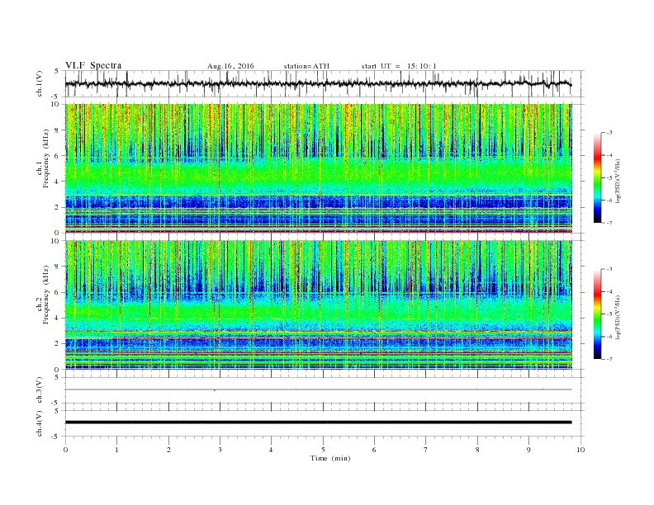Click the "3" tick label on the time axis
Screen dimensions: 654x505
coord(220,450)
